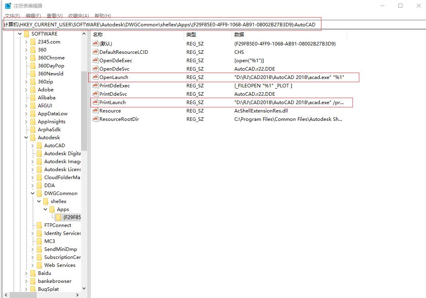Expand the 360Chrome key arrow
This screenshot has width=426, height=298.
(26, 58)
